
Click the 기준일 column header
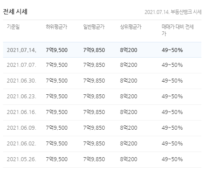click(13, 27)
